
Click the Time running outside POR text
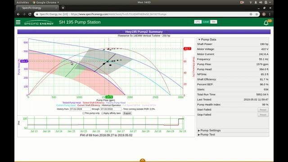[x=139, y=109]
